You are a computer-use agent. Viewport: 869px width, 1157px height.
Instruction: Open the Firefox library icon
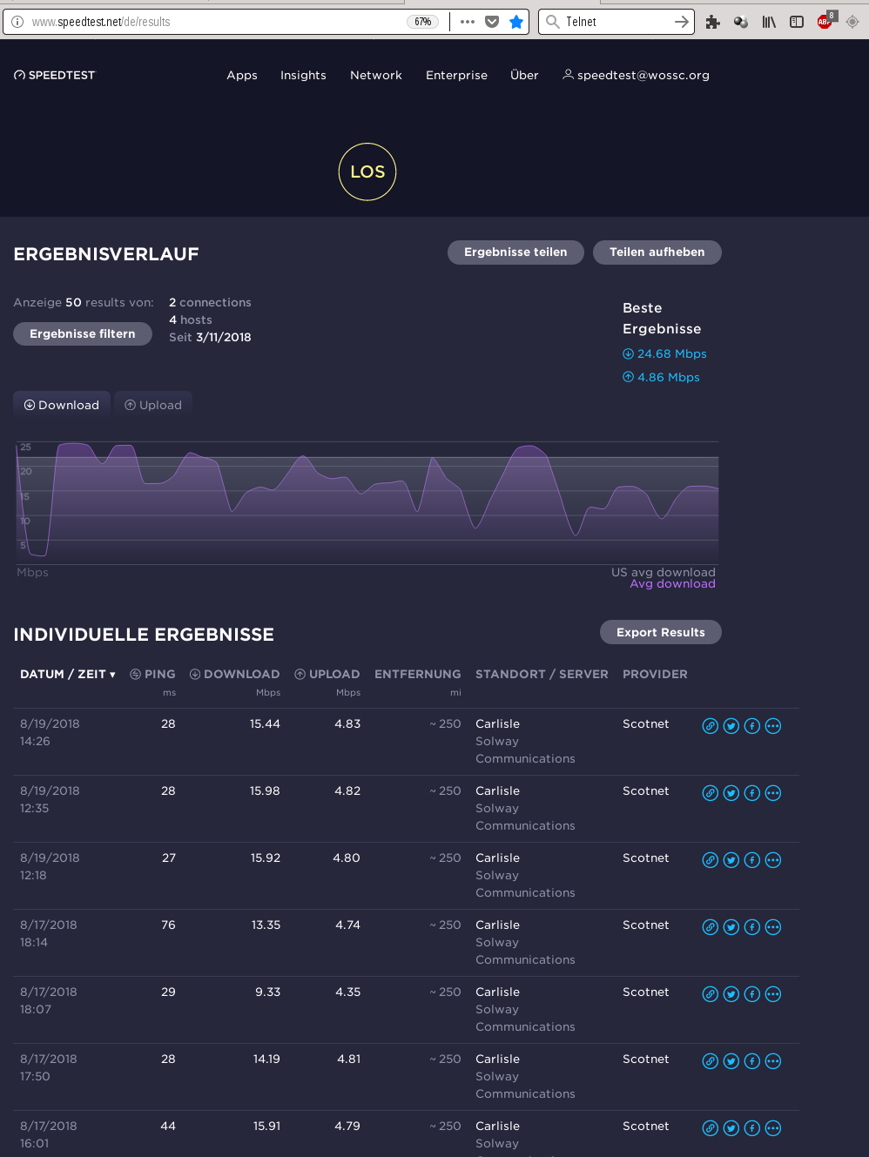point(769,22)
